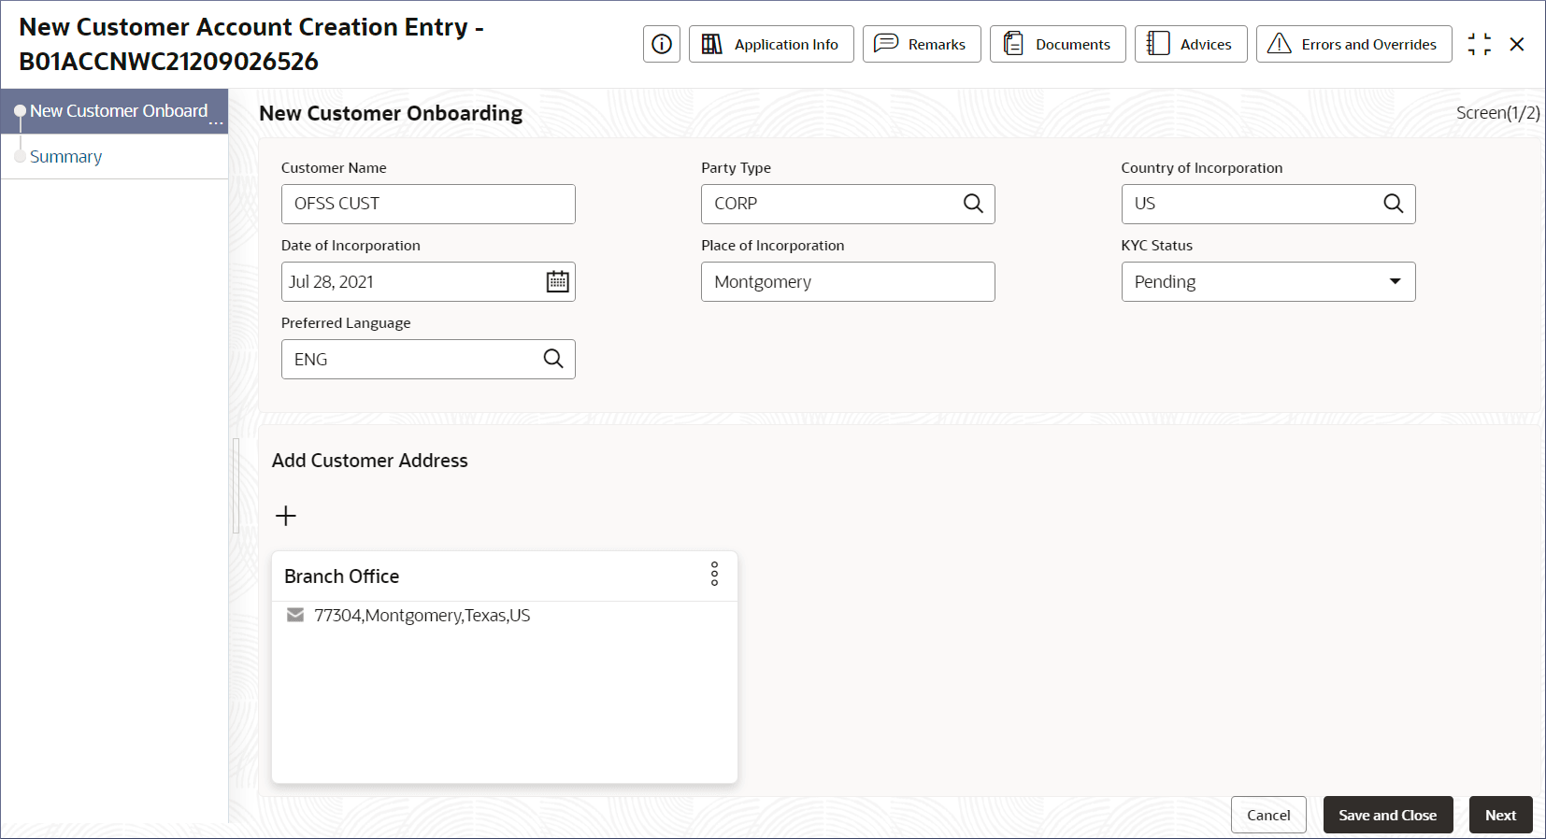Open the Documents panel

pyautogui.click(x=1057, y=44)
